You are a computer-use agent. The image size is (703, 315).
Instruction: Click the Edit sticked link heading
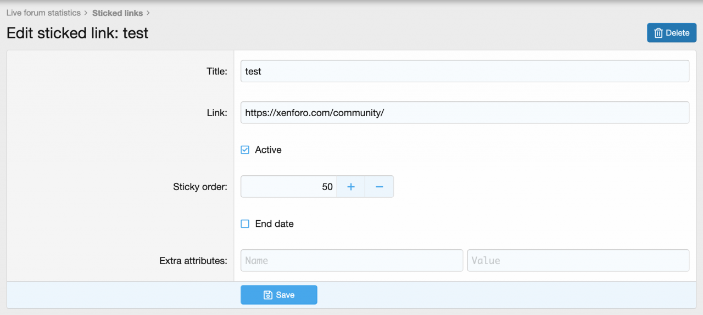pos(77,33)
